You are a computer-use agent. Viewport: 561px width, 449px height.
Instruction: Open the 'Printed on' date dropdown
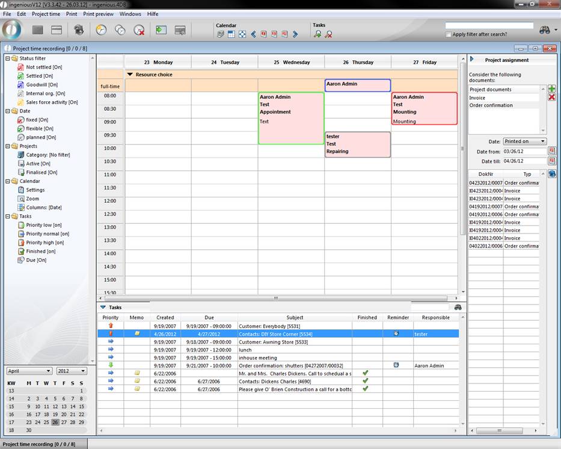click(525, 141)
